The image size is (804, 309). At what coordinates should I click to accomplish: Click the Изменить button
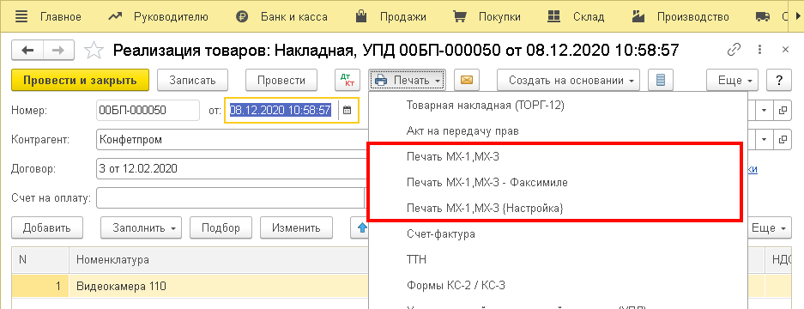click(296, 228)
